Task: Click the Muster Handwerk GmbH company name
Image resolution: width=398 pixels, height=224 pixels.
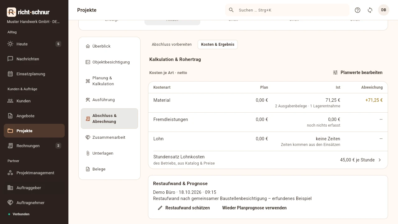Action: click(33, 22)
